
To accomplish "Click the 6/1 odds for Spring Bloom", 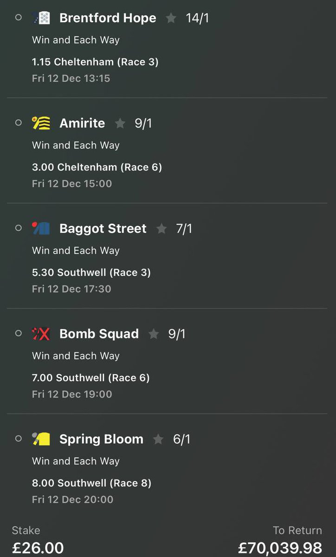I will point(181,439).
